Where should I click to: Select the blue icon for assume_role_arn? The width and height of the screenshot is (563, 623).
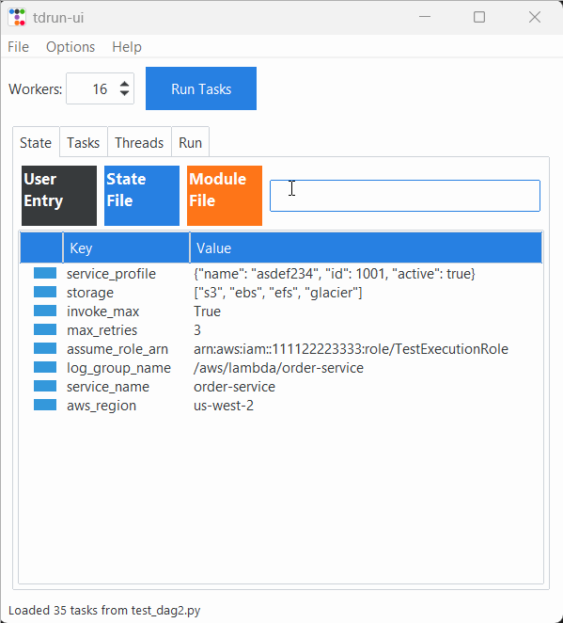pyautogui.click(x=45, y=348)
